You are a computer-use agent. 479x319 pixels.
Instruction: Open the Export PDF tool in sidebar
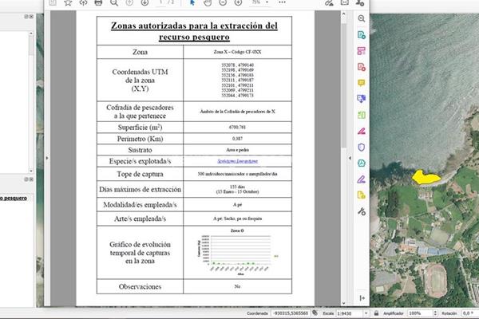pos(362,35)
